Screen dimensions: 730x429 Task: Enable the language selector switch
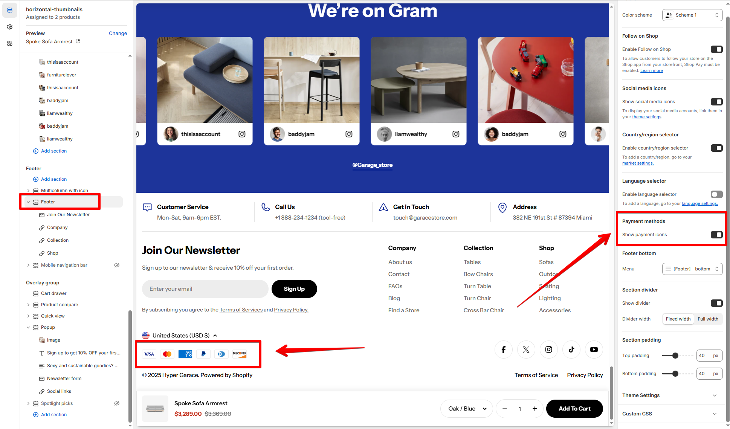[x=716, y=194]
